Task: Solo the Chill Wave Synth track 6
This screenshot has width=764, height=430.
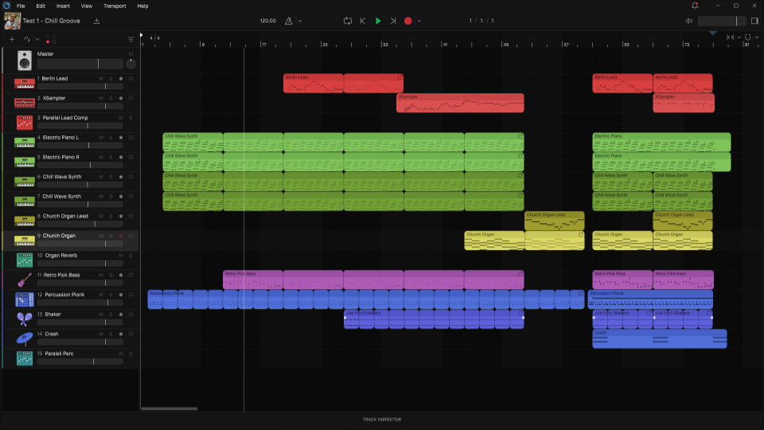Action: pos(111,177)
